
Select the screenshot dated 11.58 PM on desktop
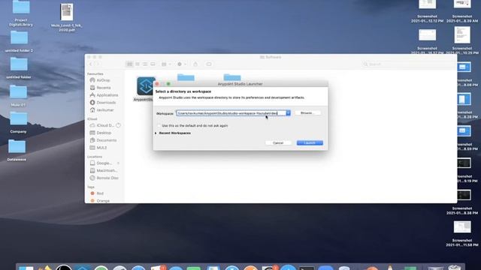[462, 227]
